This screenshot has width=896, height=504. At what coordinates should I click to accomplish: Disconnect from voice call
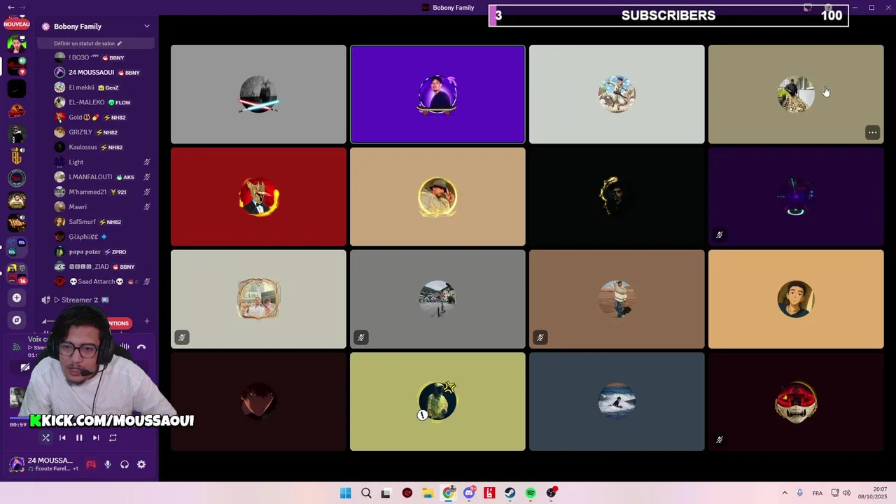point(141,346)
